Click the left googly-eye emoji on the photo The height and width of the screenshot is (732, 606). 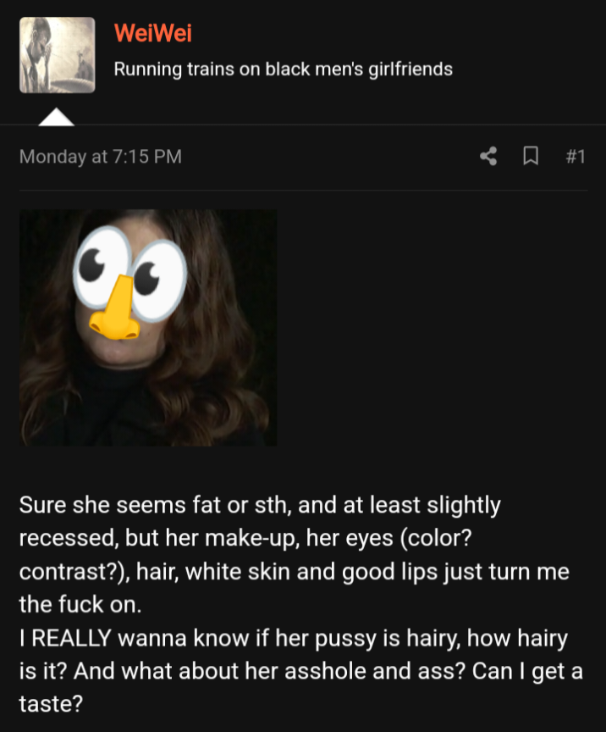(x=102, y=264)
